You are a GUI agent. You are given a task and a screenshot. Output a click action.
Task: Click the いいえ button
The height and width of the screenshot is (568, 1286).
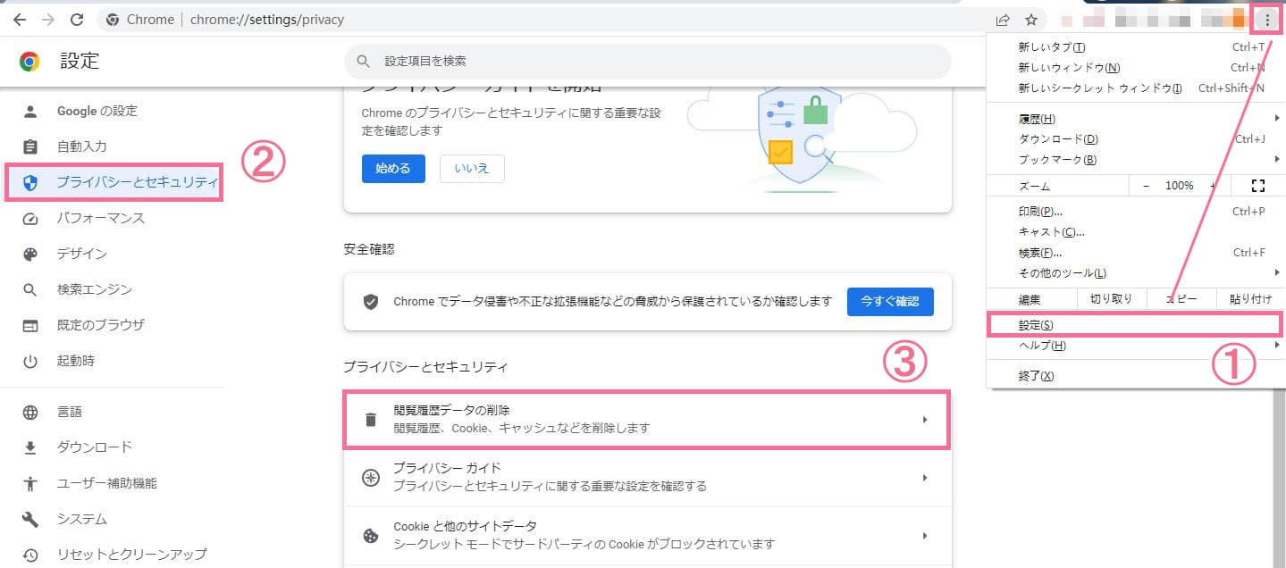pos(472,169)
